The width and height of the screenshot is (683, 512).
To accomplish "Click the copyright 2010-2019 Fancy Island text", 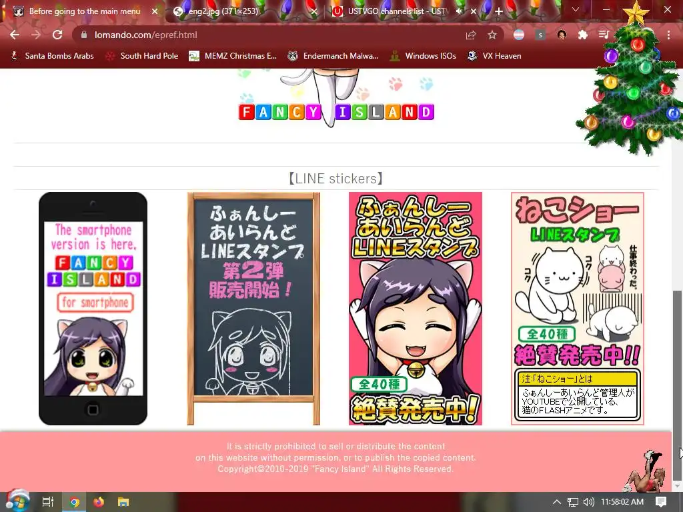I will point(335,469).
